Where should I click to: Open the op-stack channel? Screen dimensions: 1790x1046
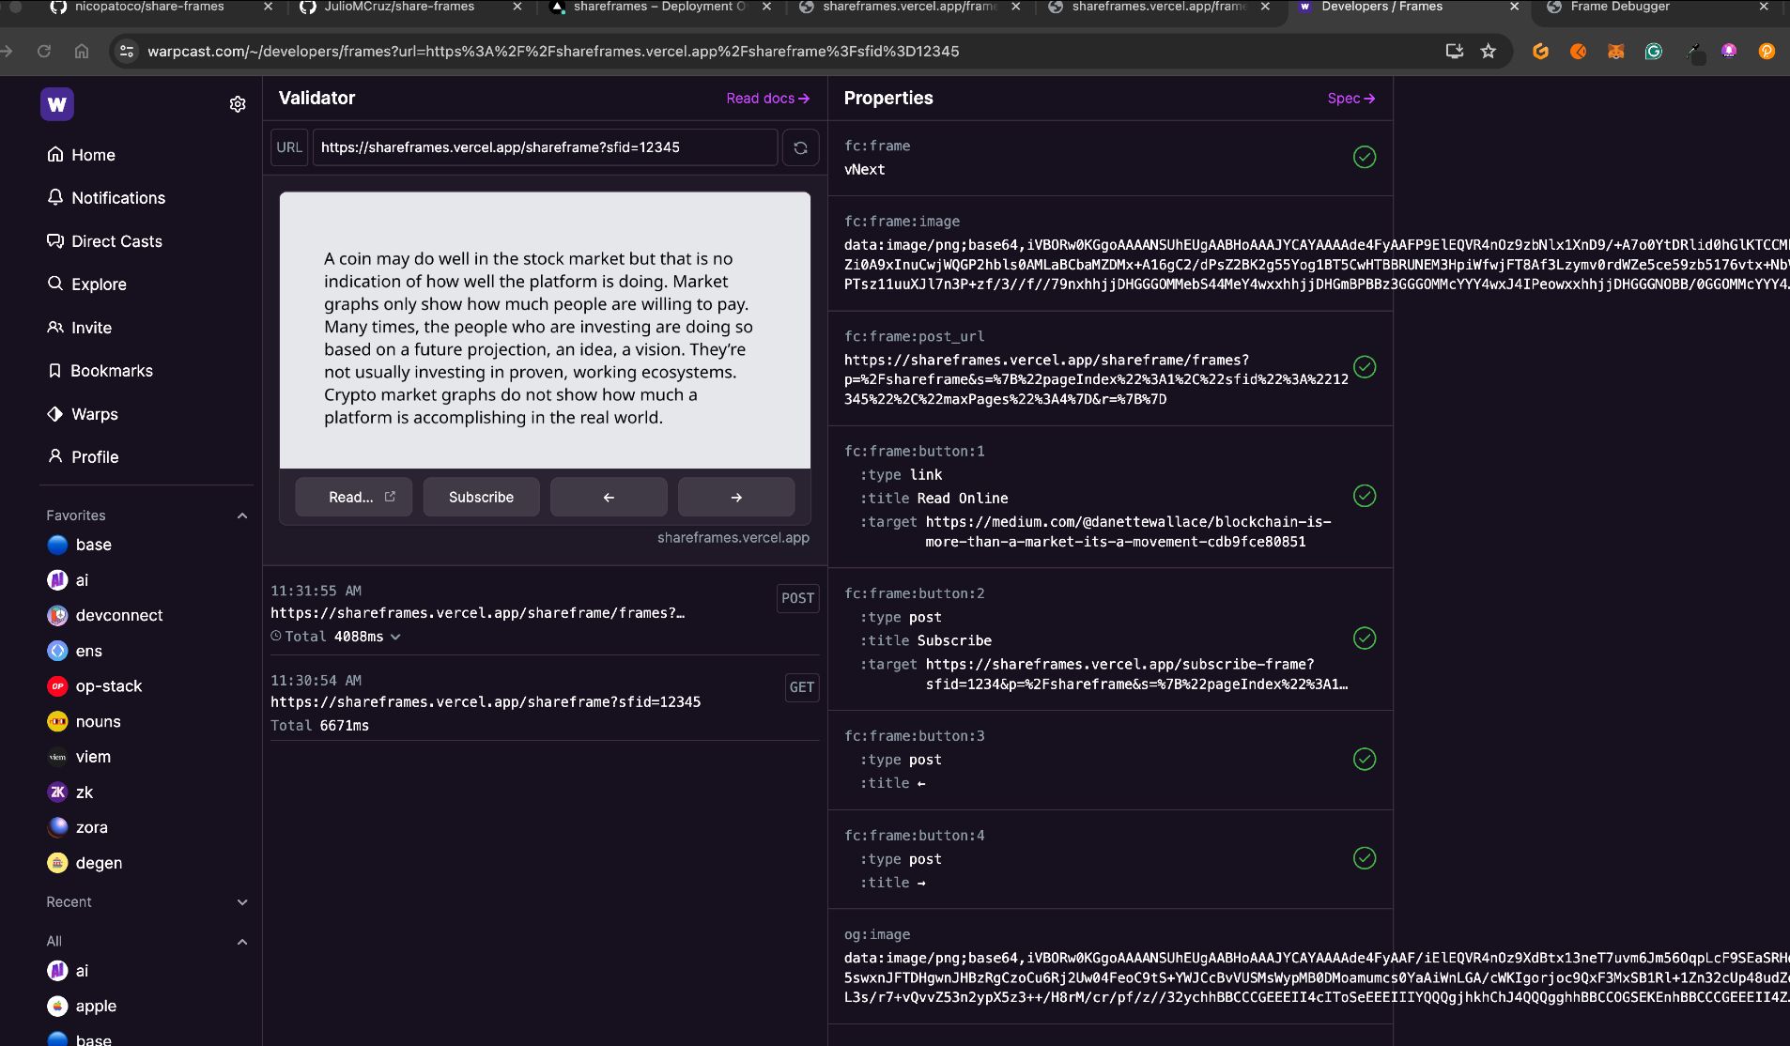tap(95, 686)
